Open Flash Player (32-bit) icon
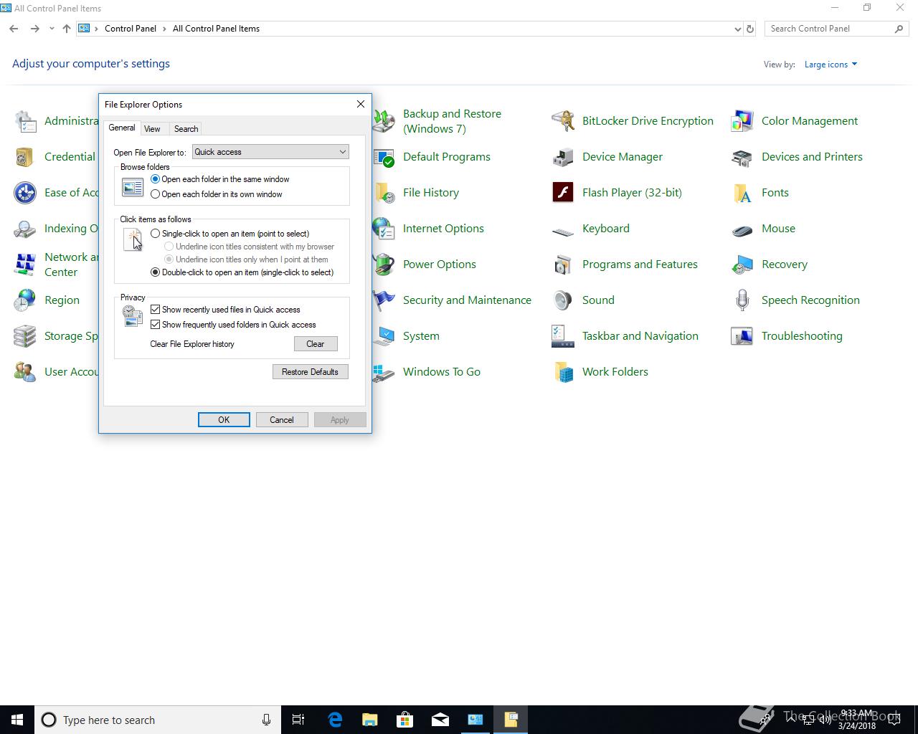918x734 pixels. (563, 193)
